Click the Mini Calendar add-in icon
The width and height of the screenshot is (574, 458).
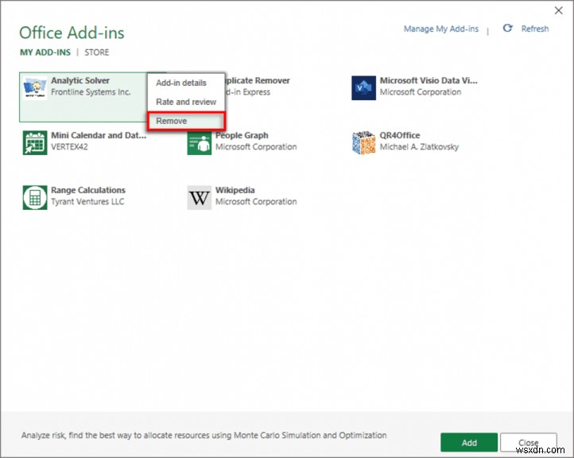(35, 143)
